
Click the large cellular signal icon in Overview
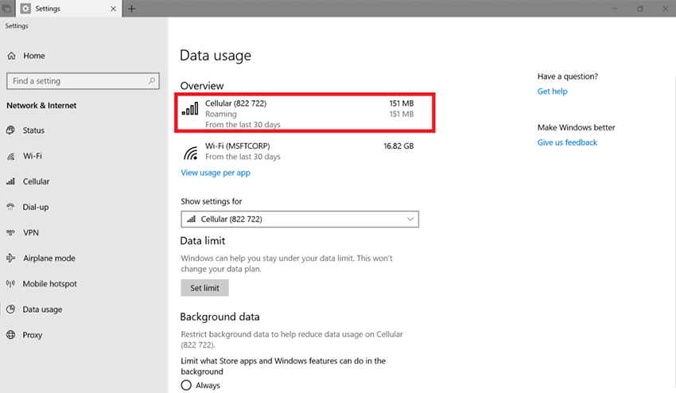[190, 109]
